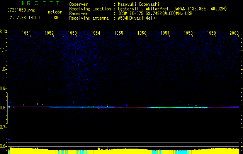
Task: Click the 0.6 kHz axis label
Action: tap(3, 146)
